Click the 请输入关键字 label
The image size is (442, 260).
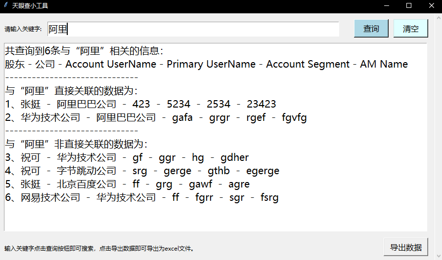[23, 29]
